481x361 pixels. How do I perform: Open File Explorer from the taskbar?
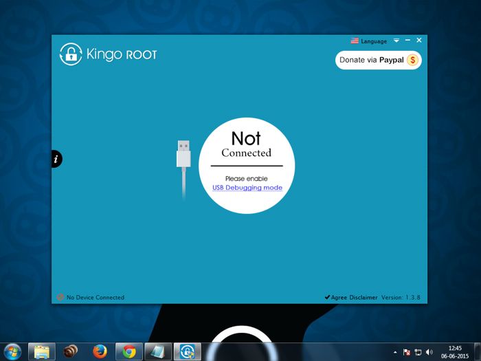click(42, 352)
